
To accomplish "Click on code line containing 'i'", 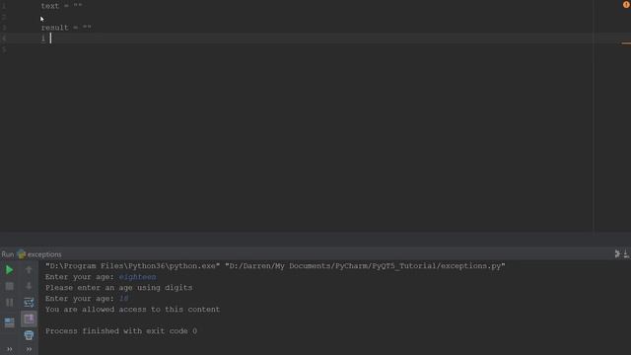I will [43, 38].
